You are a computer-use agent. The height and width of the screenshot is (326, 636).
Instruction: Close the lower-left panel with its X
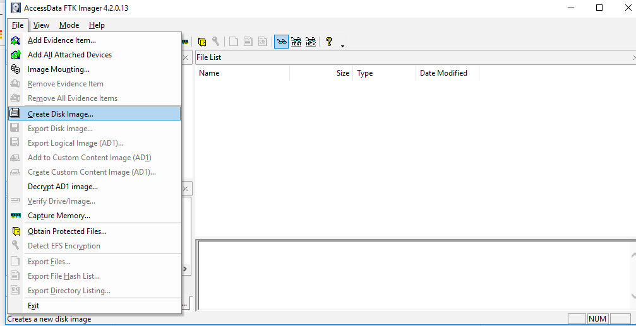185,189
